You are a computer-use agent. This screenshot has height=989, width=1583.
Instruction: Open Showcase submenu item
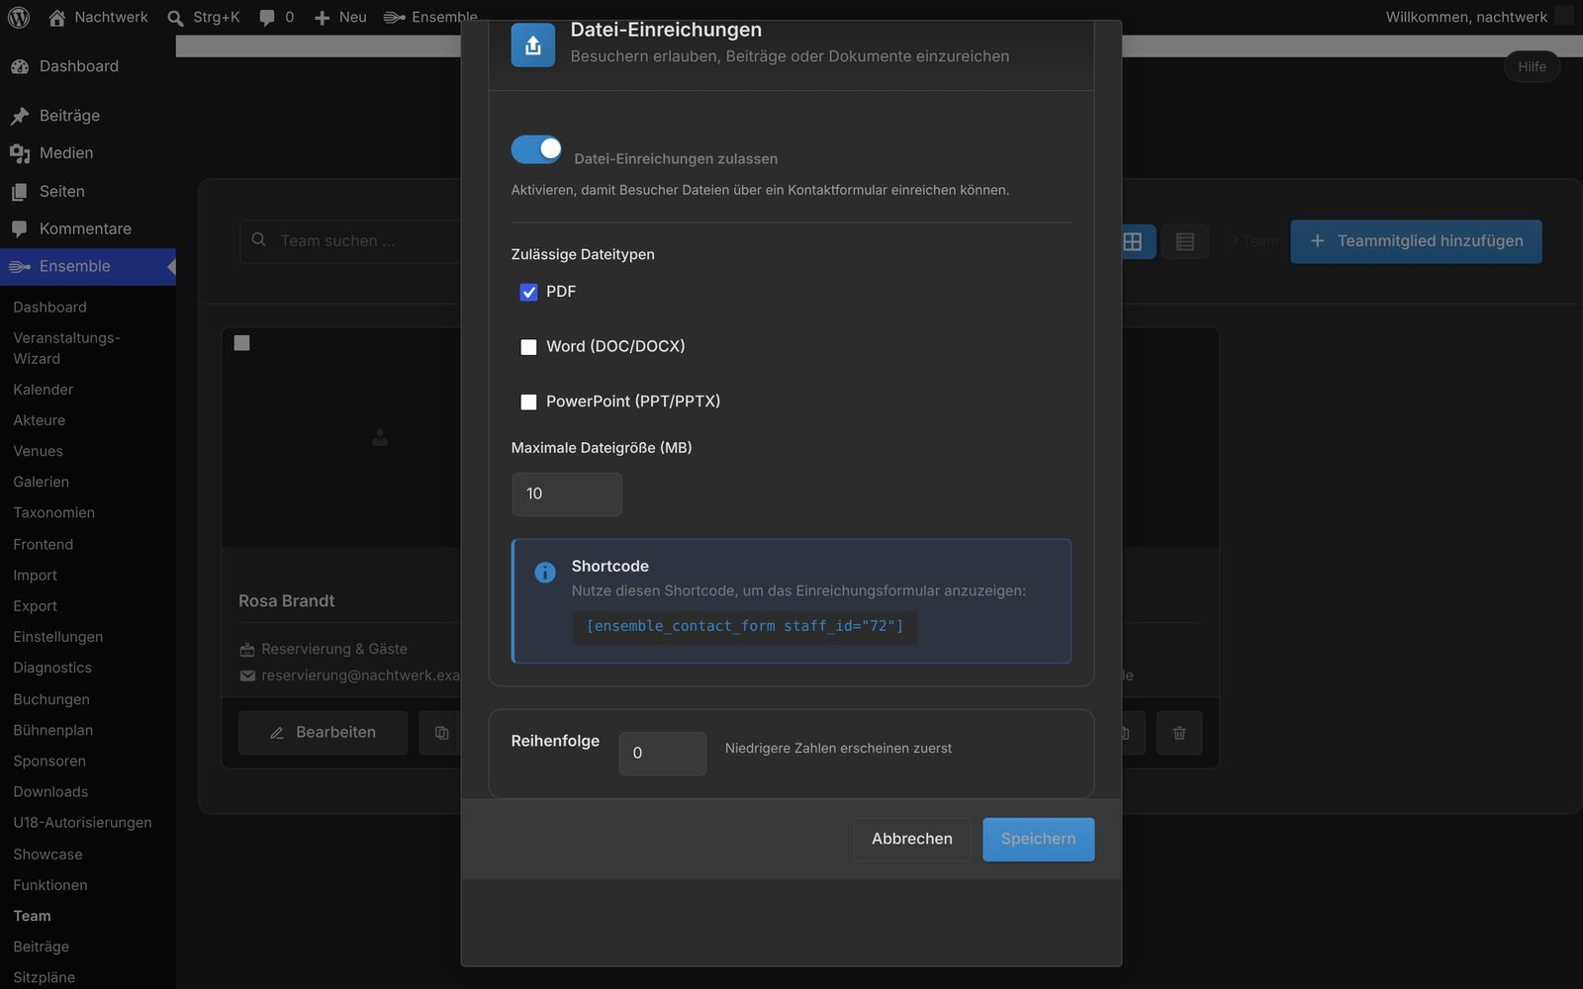pos(47,854)
